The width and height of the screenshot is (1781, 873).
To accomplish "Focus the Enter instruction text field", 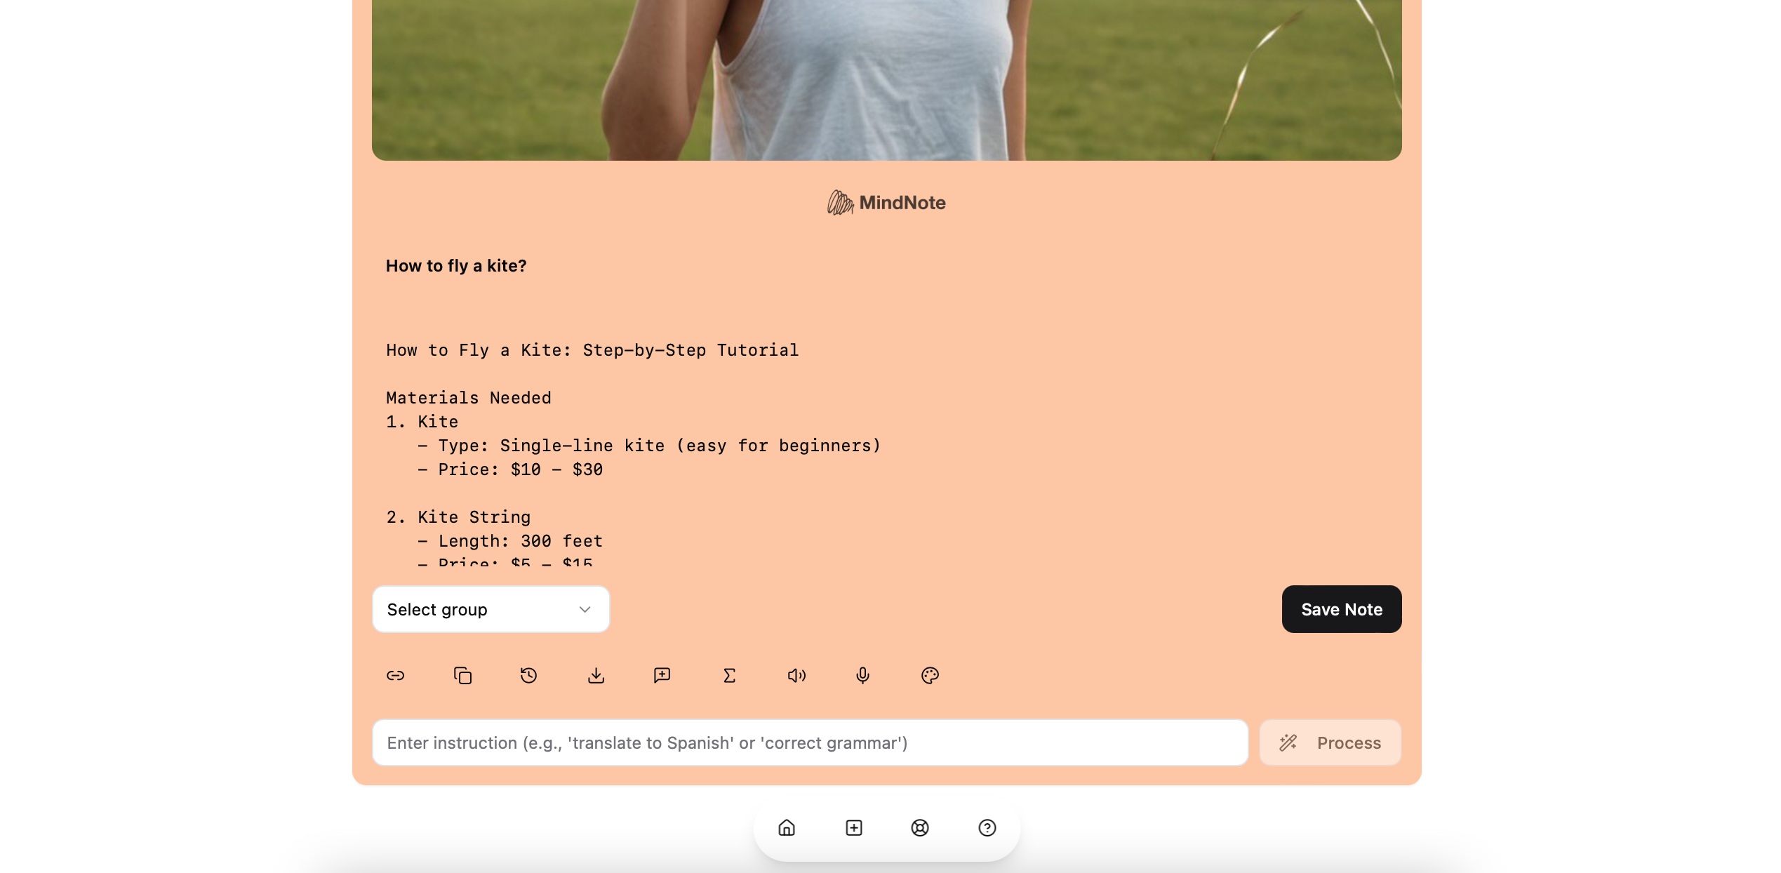I will [x=810, y=742].
